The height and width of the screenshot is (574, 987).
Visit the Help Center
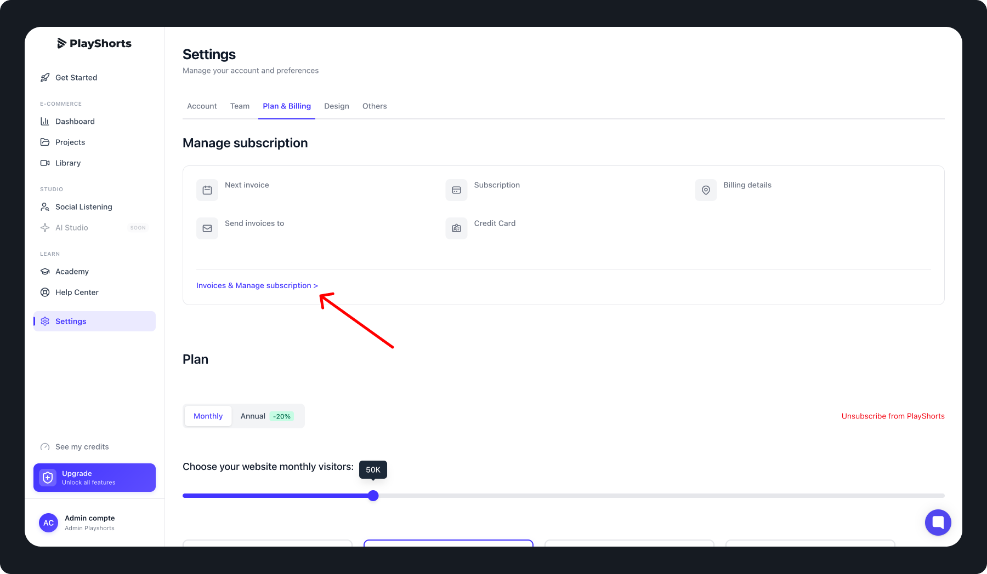[x=94, y=292]
